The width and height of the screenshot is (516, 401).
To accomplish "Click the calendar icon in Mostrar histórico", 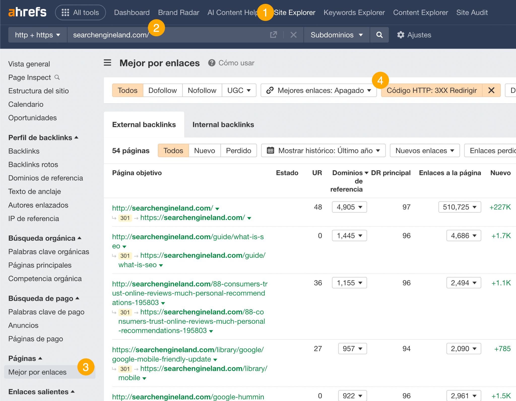I will point(270,150).
